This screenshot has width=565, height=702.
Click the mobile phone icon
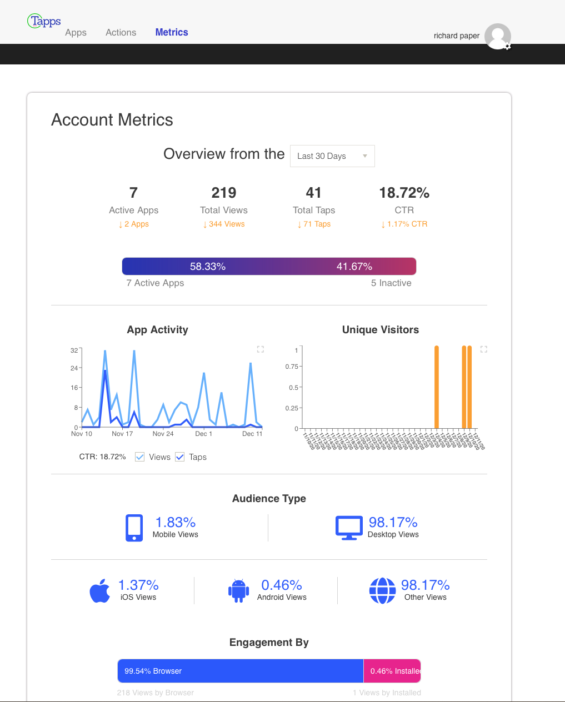click(134, 528)
